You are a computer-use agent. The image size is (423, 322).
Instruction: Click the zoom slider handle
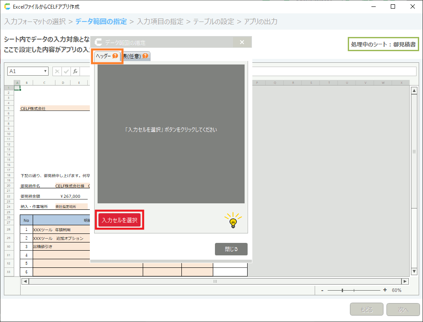point(342,290)
